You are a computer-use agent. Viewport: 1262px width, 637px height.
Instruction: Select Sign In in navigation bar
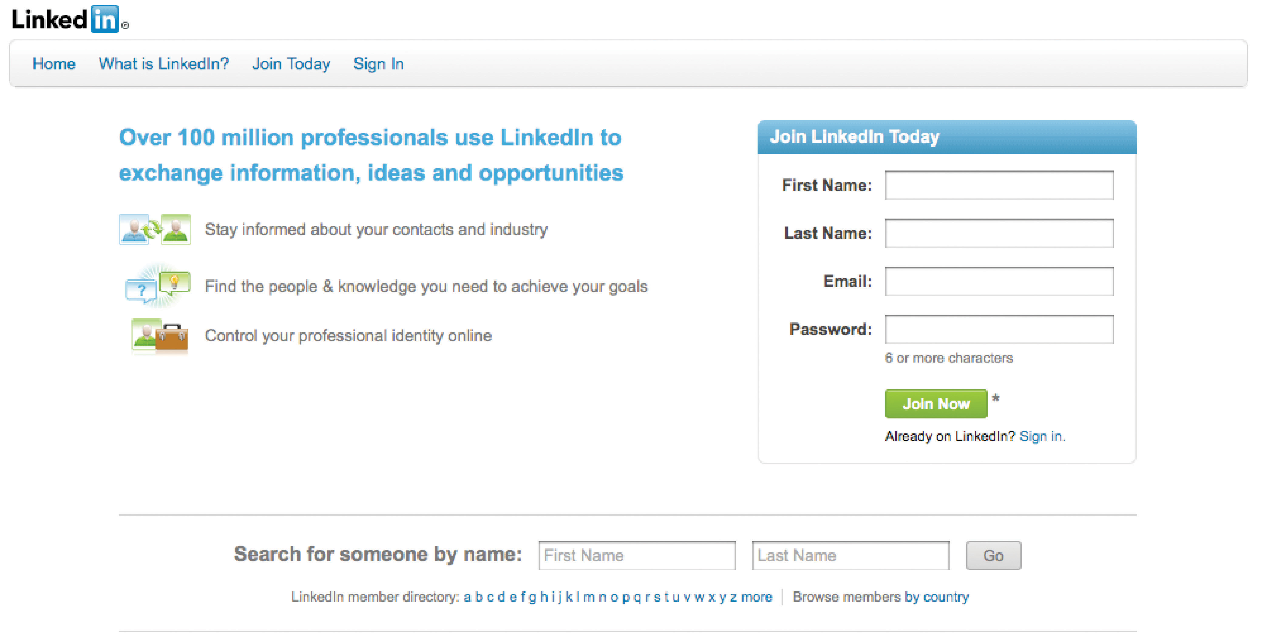pos(379,64)
